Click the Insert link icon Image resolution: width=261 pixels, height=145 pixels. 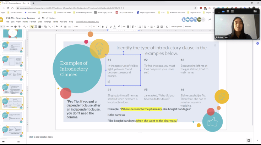[x=124, y=27]
